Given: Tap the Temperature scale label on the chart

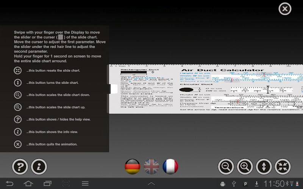Looking at the screenshot, I should coord(229,107).
